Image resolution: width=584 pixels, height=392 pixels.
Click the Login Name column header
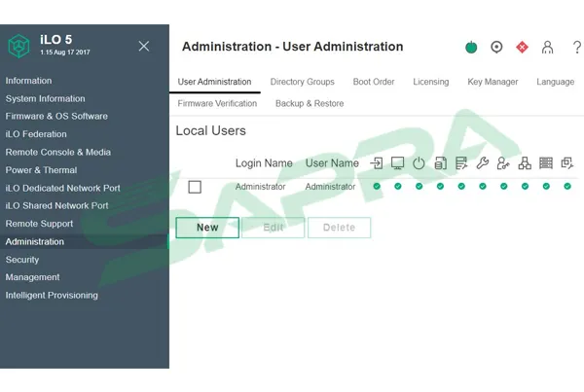(x=264, y=163)
